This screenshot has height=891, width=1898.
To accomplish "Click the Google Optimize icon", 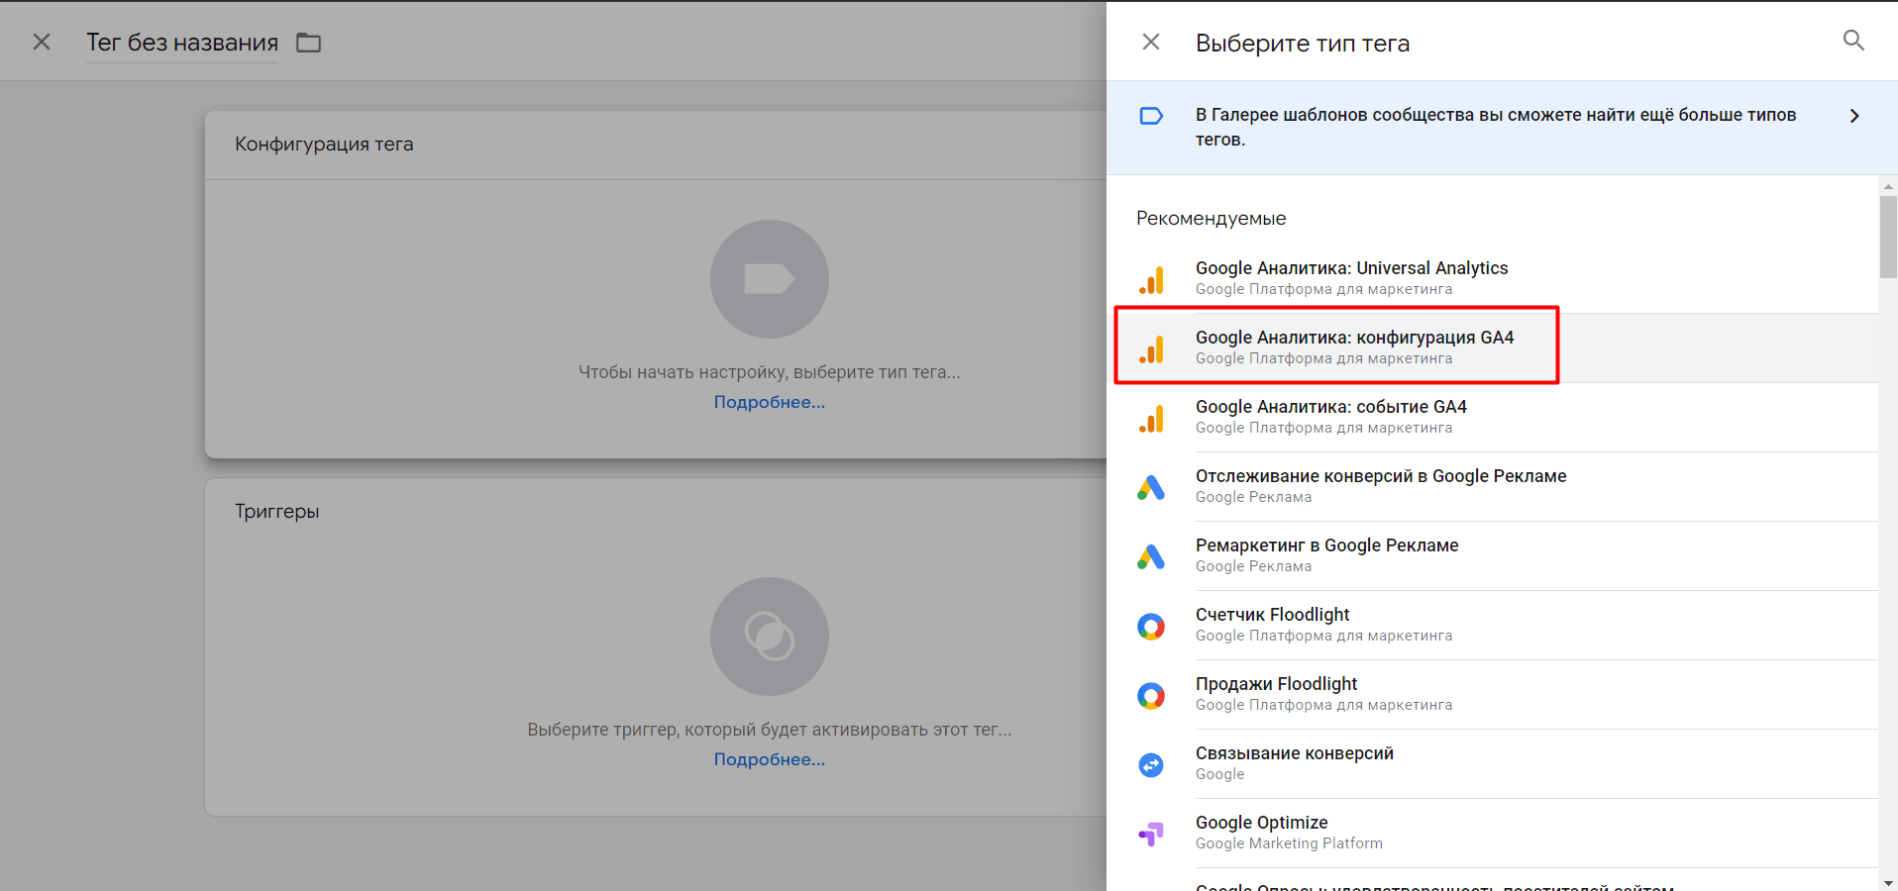I will [x=1151, y=835].
